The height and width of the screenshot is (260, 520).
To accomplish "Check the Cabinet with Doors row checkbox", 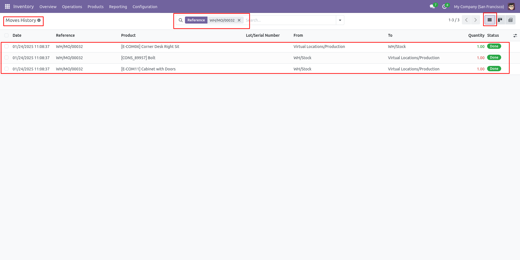I will pos(6,69).
